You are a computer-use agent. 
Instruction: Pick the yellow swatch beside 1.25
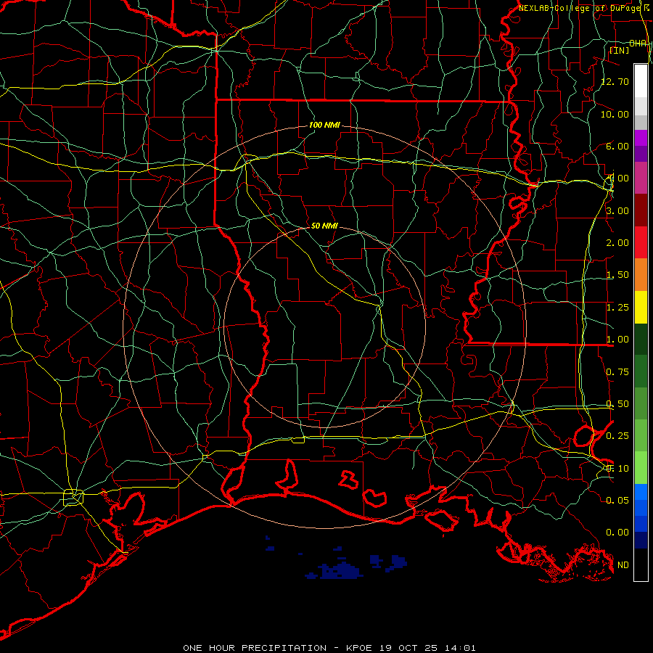click(641, 307)
